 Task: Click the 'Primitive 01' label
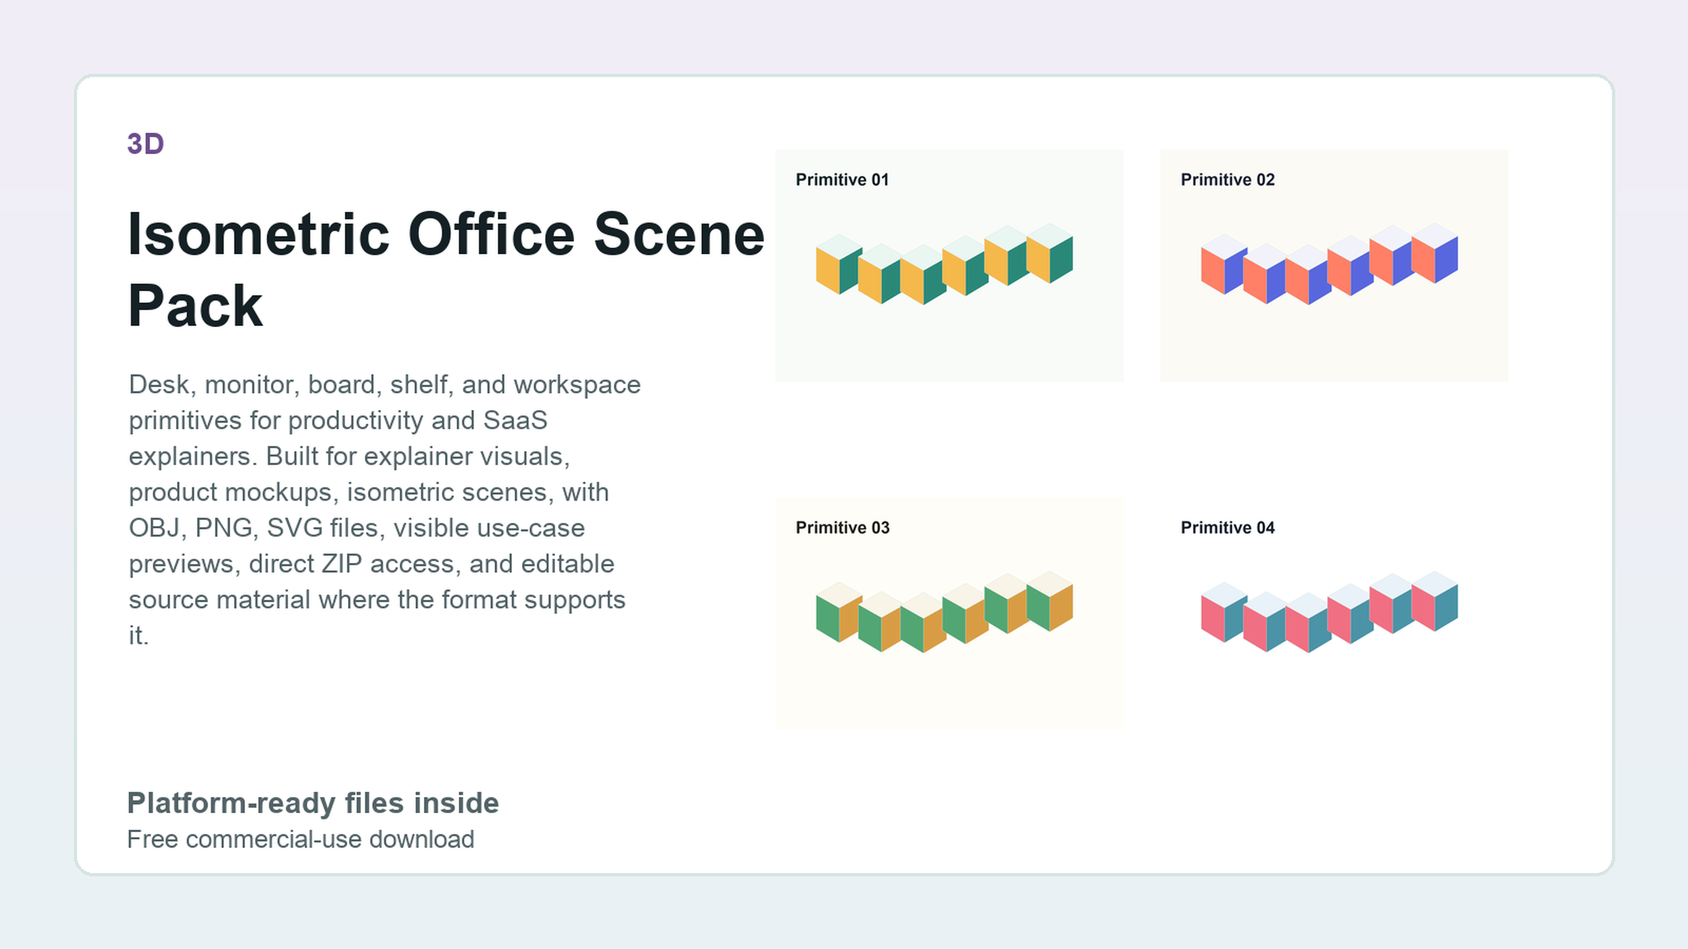pos(842,179)
